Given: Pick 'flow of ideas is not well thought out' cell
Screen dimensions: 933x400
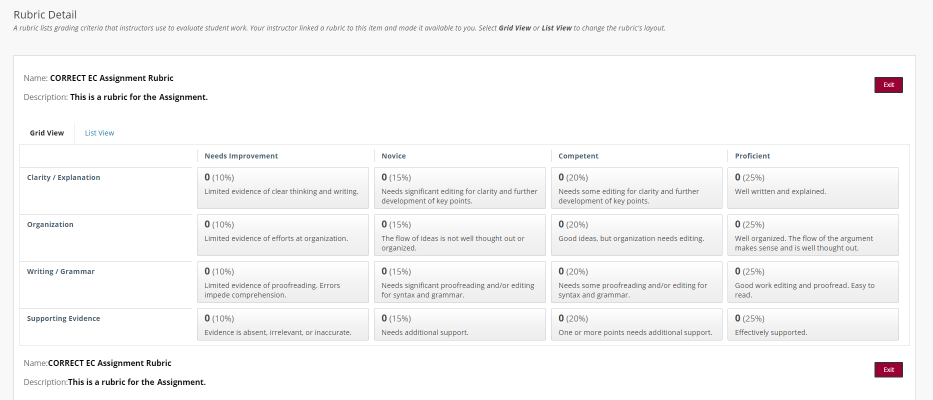Looking at the screenshot, I should pyautogui.click(x=460, y=235).
